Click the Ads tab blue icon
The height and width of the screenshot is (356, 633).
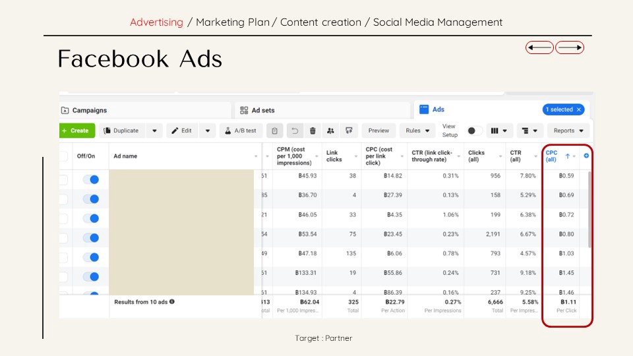point(424,109)
